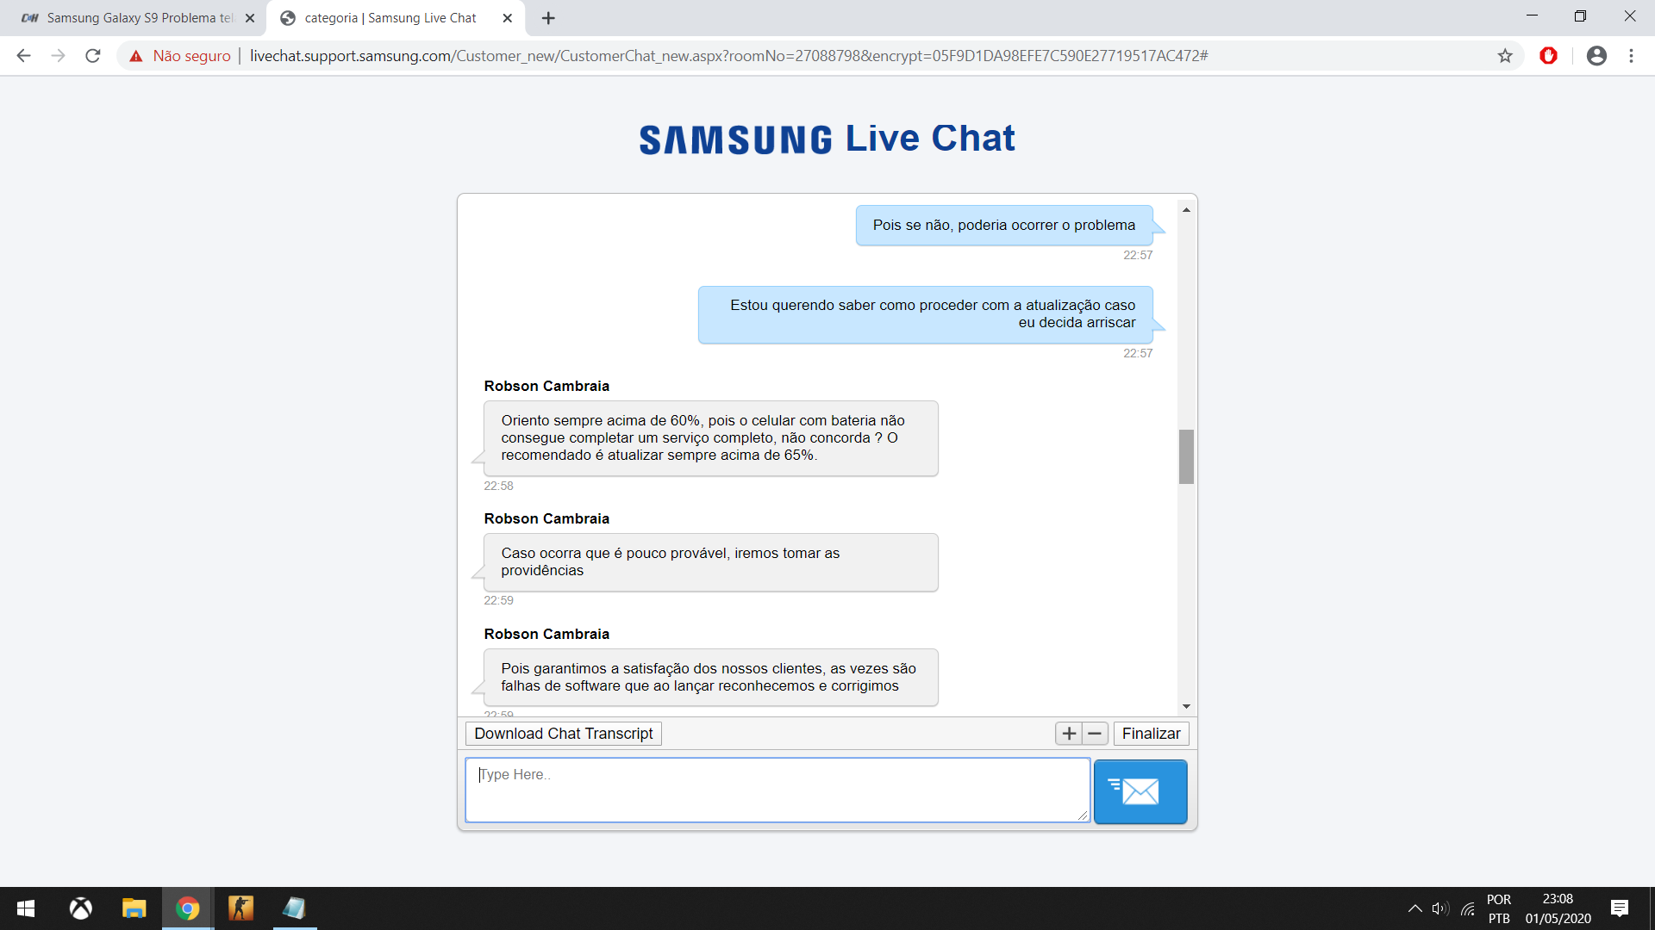Image resolution: width=1655 pixels, height=930 pixels.
Task: Send the message with the envelope button
Action: [x=1140, y=791]
